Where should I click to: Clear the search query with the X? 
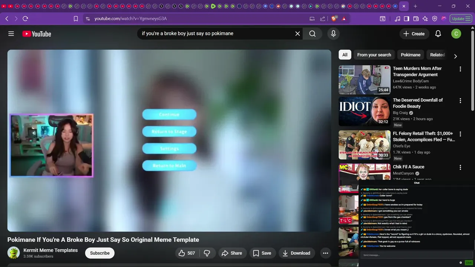tap(298, 34)
